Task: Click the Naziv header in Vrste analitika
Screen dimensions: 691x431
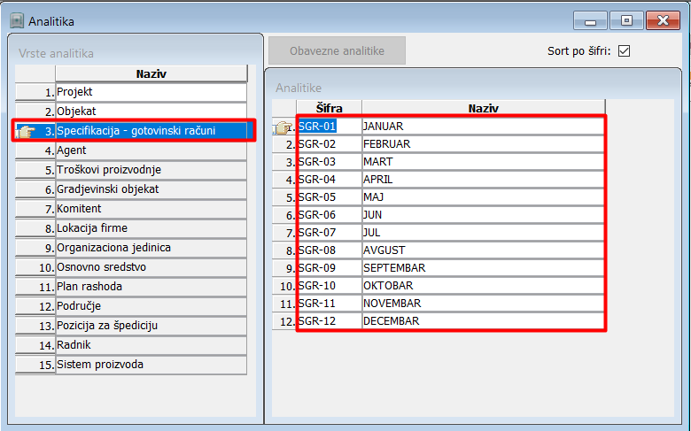Action: pos(151,73)
